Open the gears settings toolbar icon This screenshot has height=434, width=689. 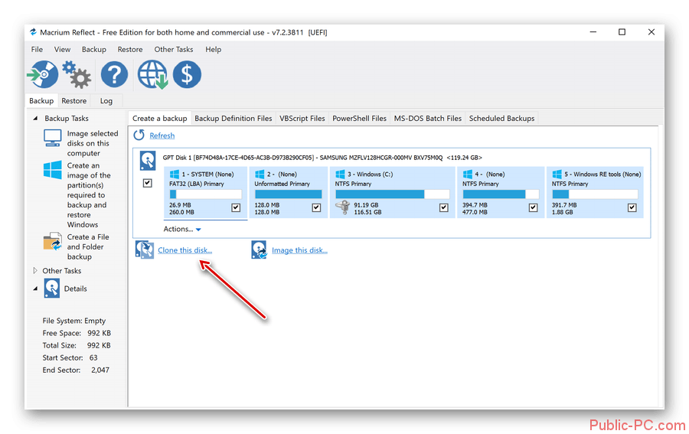tap(76, 75)
